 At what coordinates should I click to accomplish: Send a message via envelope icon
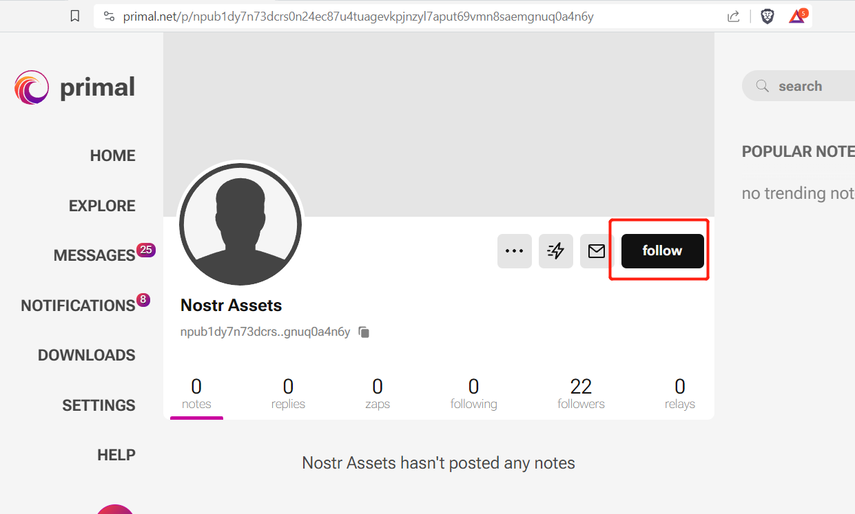point(597,251)
